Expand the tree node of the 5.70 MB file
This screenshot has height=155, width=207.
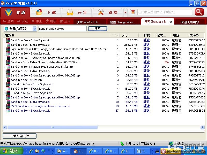coord(4,93)
